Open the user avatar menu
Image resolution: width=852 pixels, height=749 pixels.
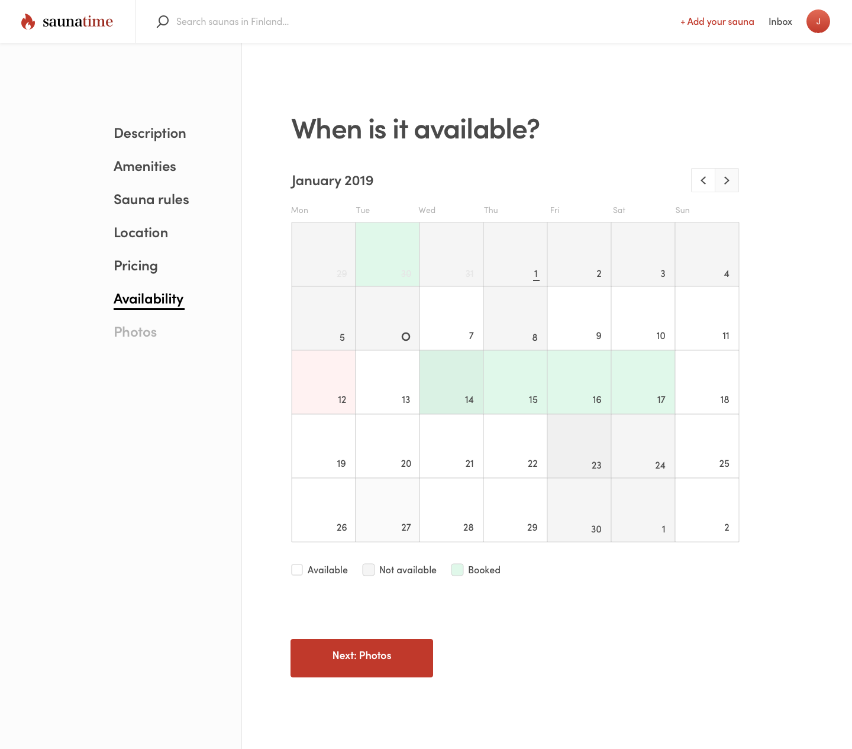pos(818,21)
